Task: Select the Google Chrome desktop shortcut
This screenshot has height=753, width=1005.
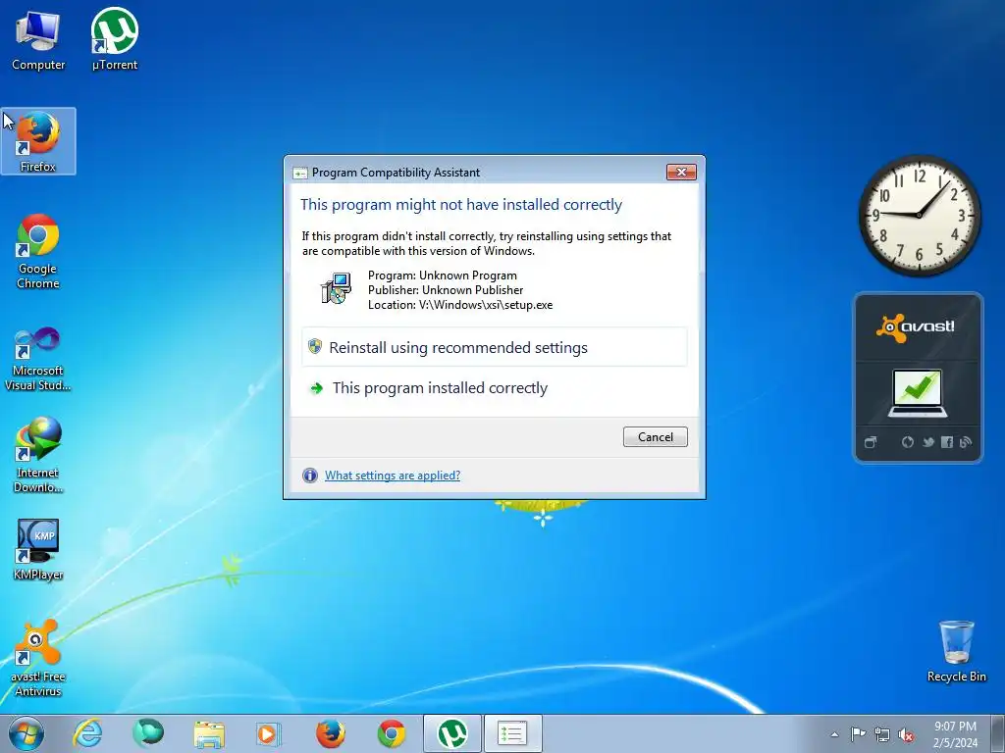Action: (38, 251)
